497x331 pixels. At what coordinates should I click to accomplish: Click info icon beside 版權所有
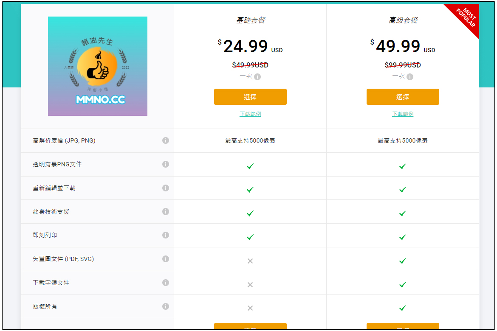pyautogui.click(x=166, y=306)
